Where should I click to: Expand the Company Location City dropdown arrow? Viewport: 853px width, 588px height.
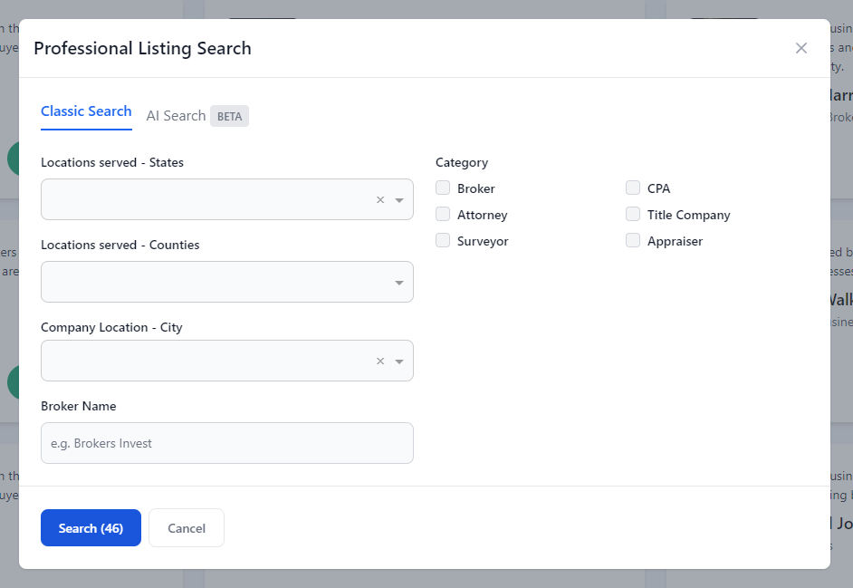[x=399, y=361]
